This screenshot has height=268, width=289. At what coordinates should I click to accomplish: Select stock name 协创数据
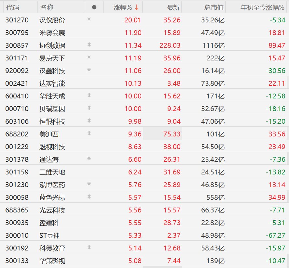(x=52, y=45)
